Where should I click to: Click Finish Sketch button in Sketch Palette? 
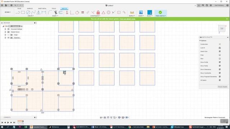coord(222,87)
